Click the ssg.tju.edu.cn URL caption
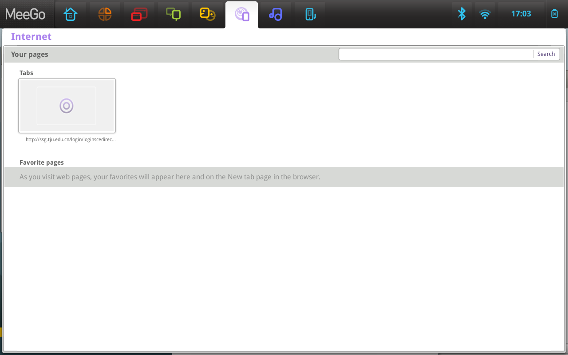Image resolution: width=568 pixels, height=355 pixels. (71, 139)
